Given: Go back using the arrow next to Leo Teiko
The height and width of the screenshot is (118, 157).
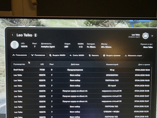Looking at the screenshot, I should 13,35.
